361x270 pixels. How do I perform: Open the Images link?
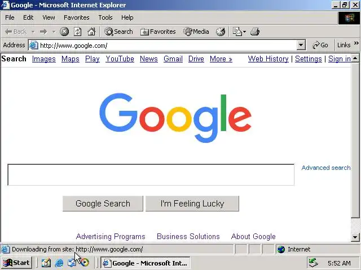(44, 59)
